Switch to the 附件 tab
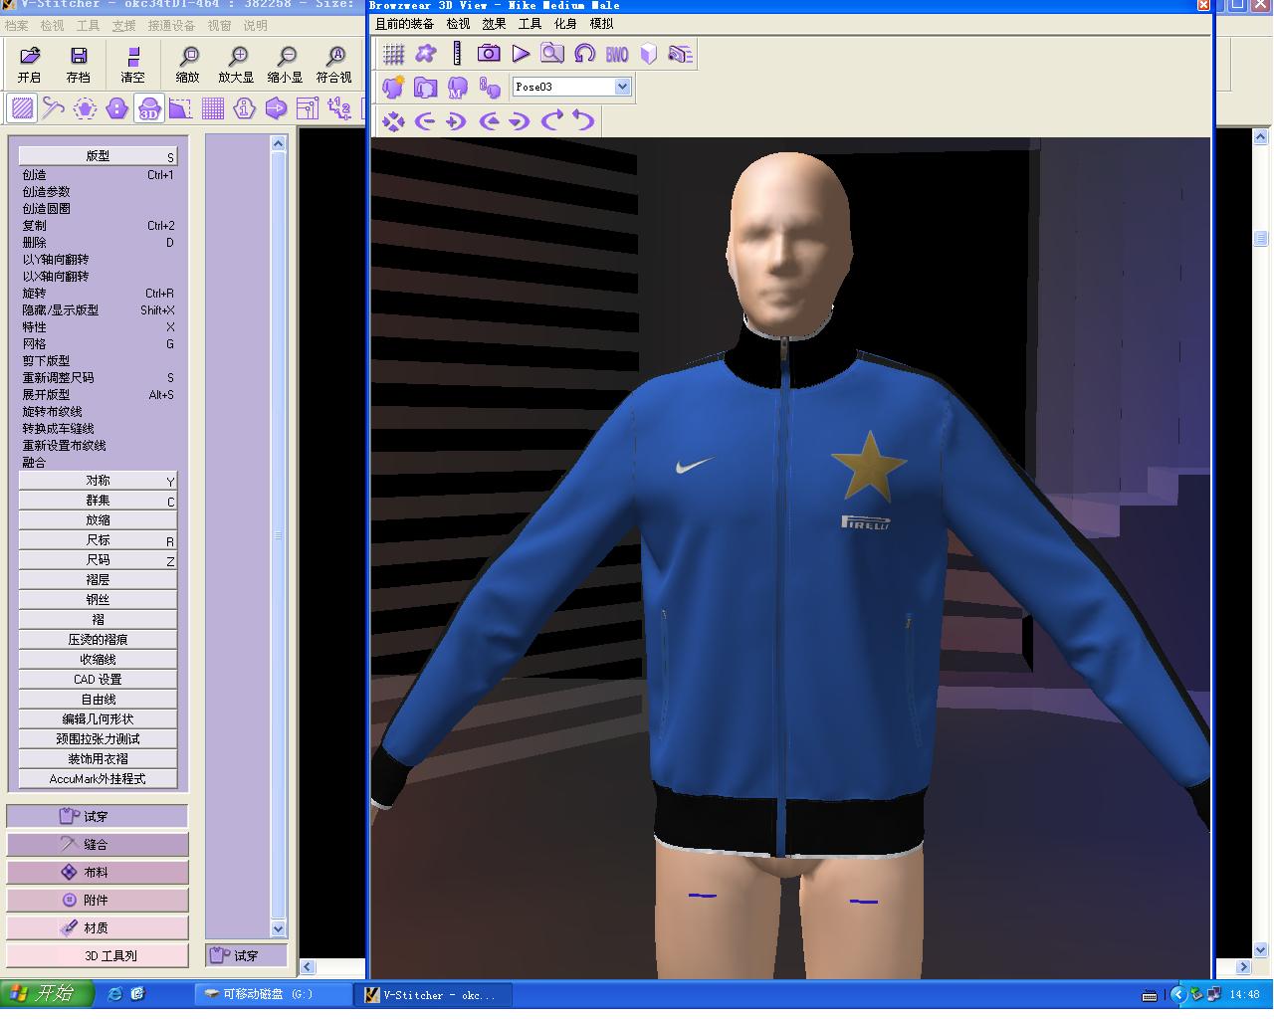 98,900
